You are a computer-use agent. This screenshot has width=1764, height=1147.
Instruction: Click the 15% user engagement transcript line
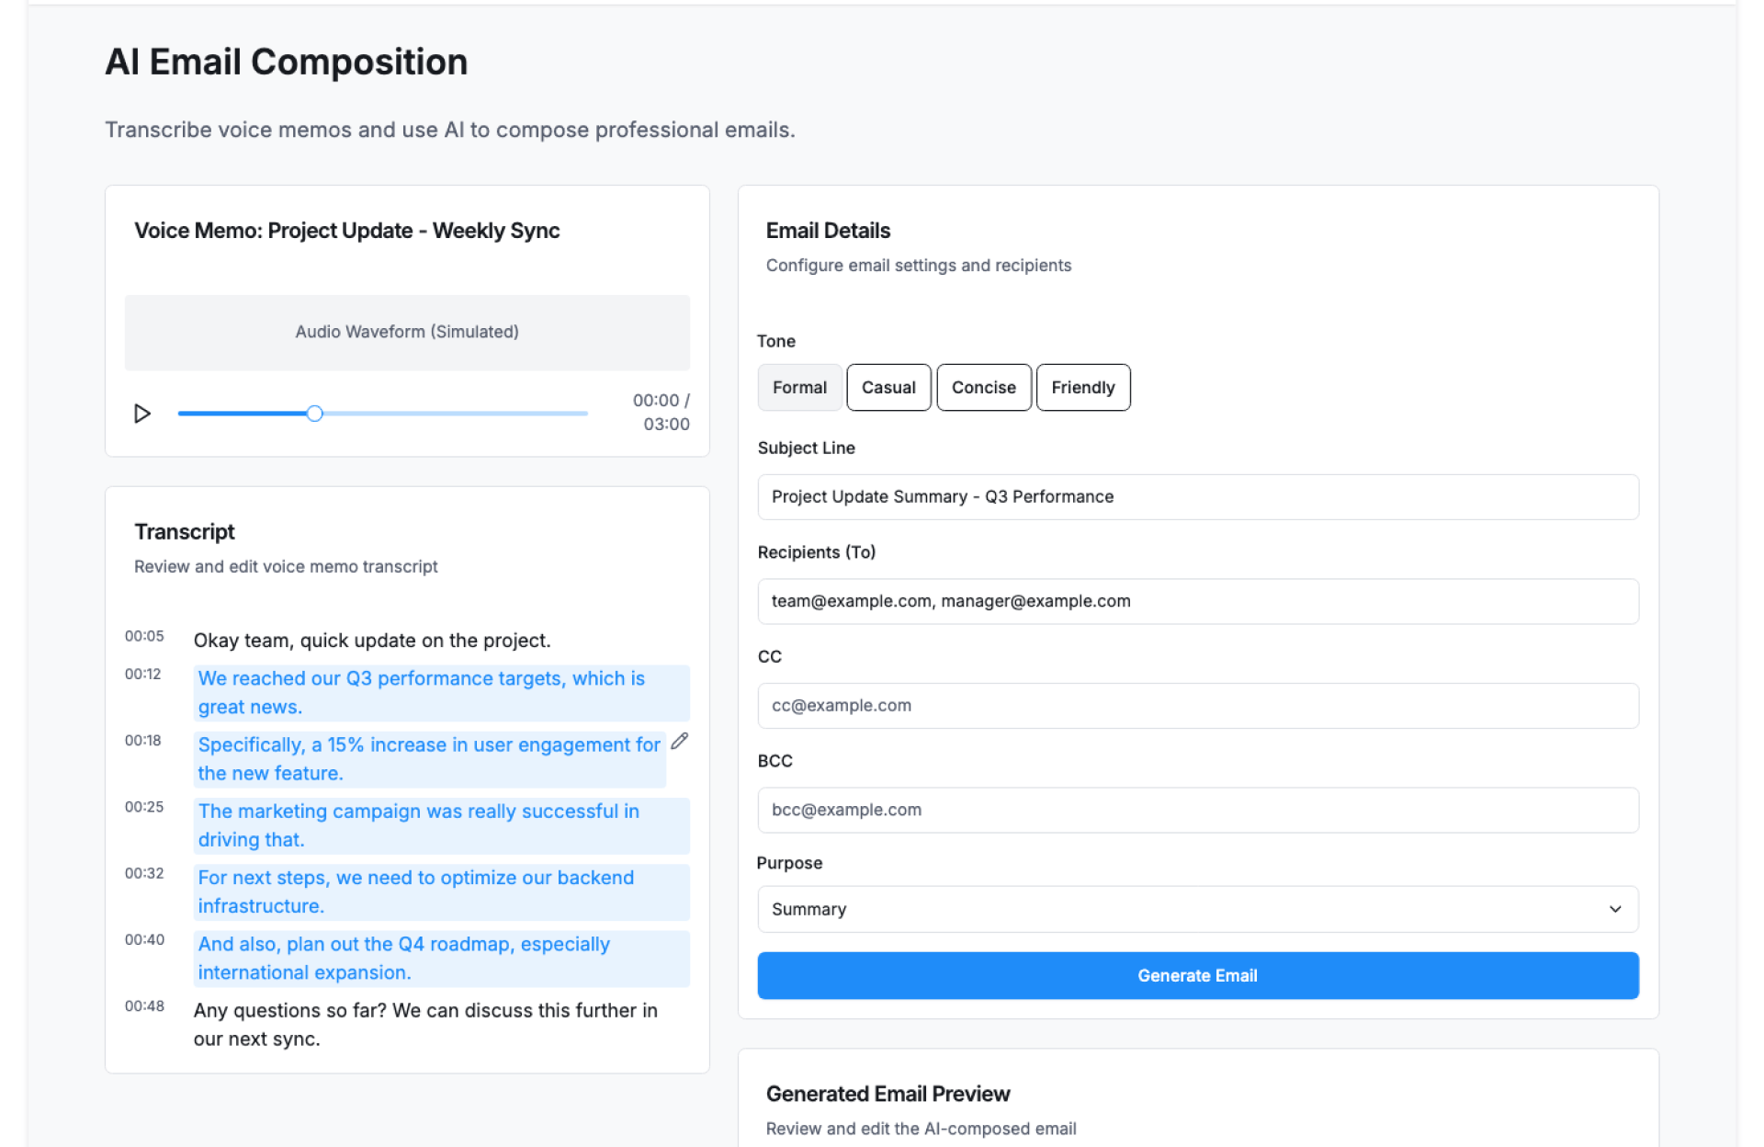pyautogui.click(x=429, y=759)
